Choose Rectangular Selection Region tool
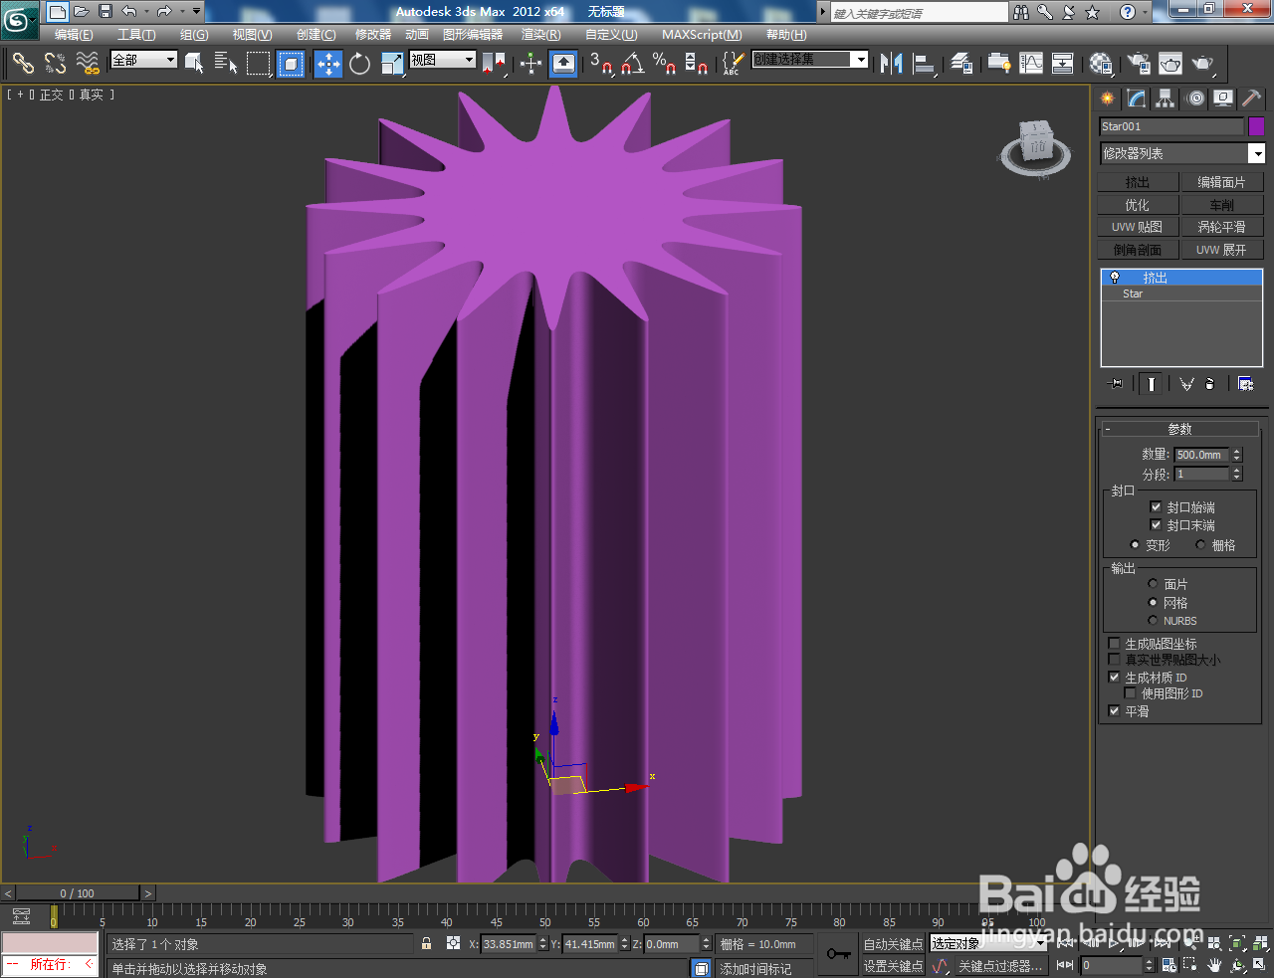The width and height of the screenshot is (1274, 978). [x=259, y=63]
